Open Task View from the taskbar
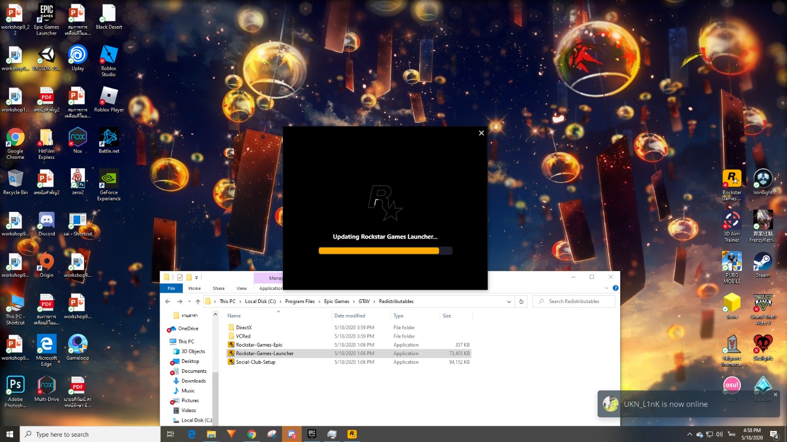 [170, 434]
